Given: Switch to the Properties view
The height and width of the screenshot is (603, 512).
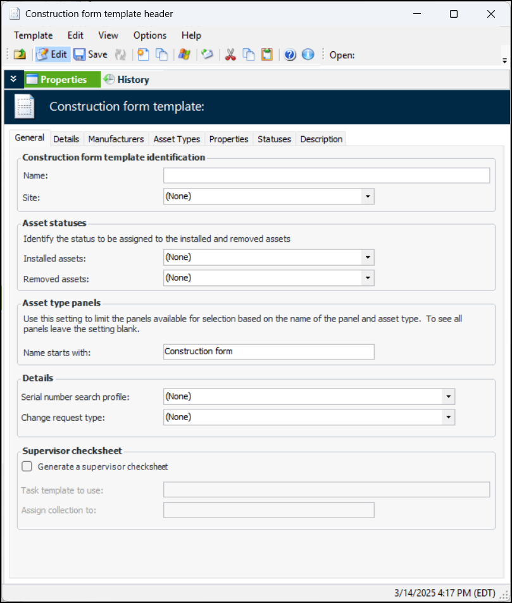Looking at the screenshot, I should pos(62,79).
